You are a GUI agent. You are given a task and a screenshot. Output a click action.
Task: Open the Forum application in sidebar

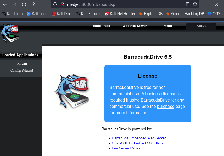coord(22,63)
